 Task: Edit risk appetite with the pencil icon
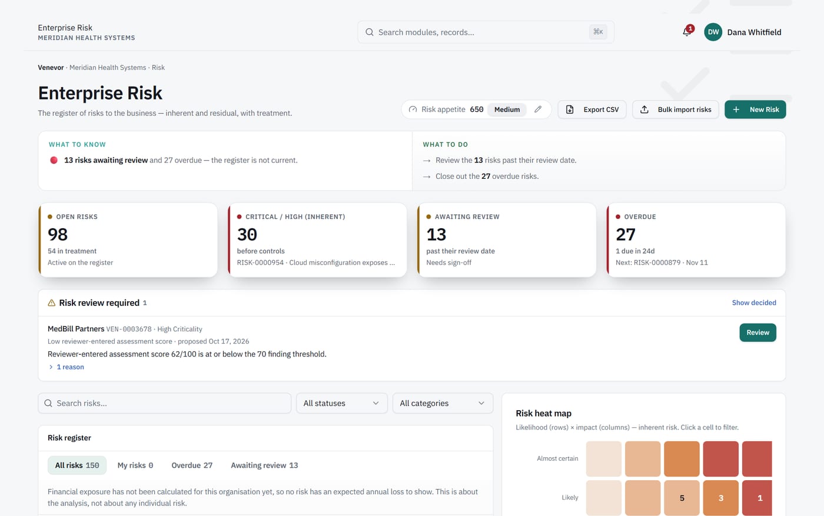538,109
